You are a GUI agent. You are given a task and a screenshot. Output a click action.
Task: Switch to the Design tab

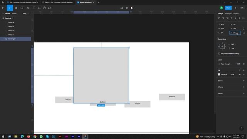click(x=220, y=14)
